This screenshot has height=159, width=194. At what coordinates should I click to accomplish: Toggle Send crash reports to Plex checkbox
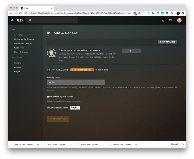[48, 97]
